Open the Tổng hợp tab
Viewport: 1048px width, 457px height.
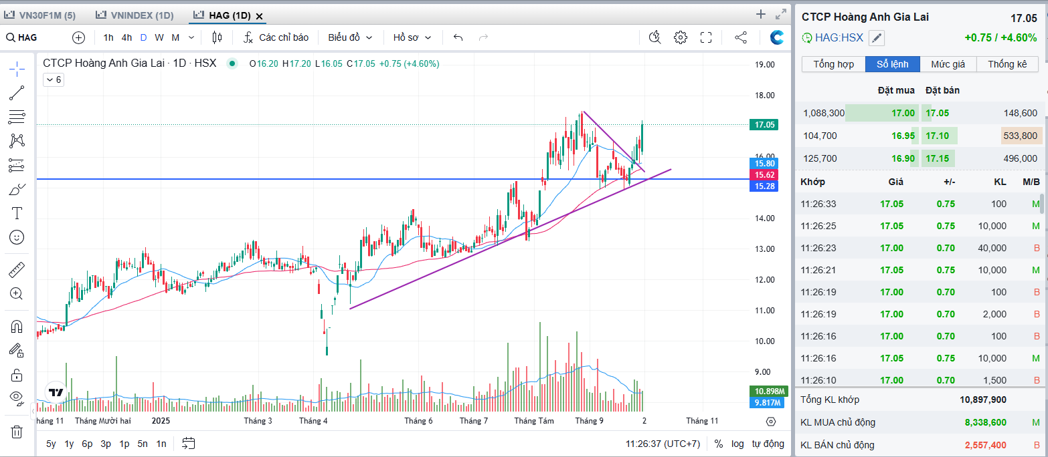click(x=834, y=64)
